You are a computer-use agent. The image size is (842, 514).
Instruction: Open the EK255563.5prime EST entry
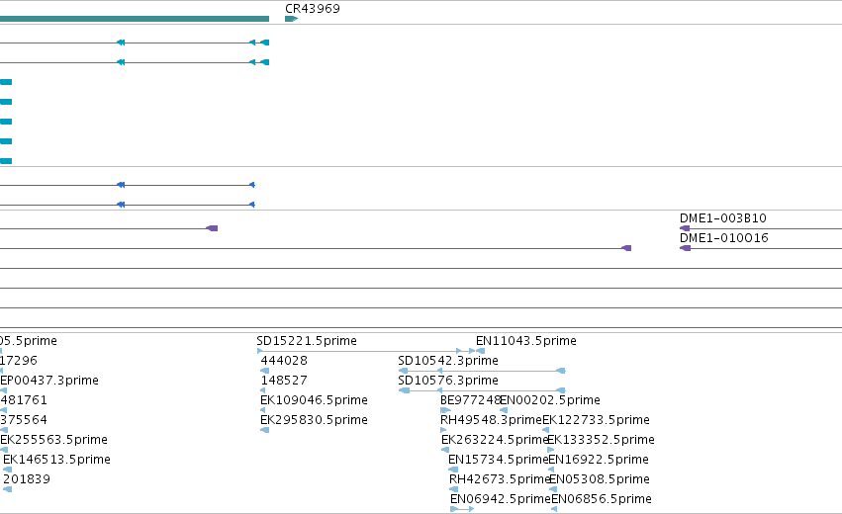pos(53,440)
